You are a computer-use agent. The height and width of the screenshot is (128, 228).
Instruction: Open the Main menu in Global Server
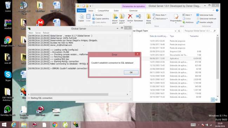click(31, 33)
